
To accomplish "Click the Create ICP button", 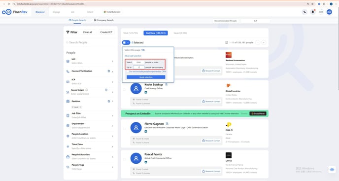I will click(x=106, y=32).
